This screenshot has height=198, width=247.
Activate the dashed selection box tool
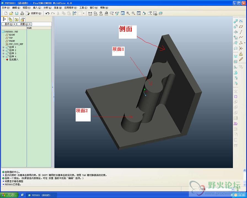point(80,14)
